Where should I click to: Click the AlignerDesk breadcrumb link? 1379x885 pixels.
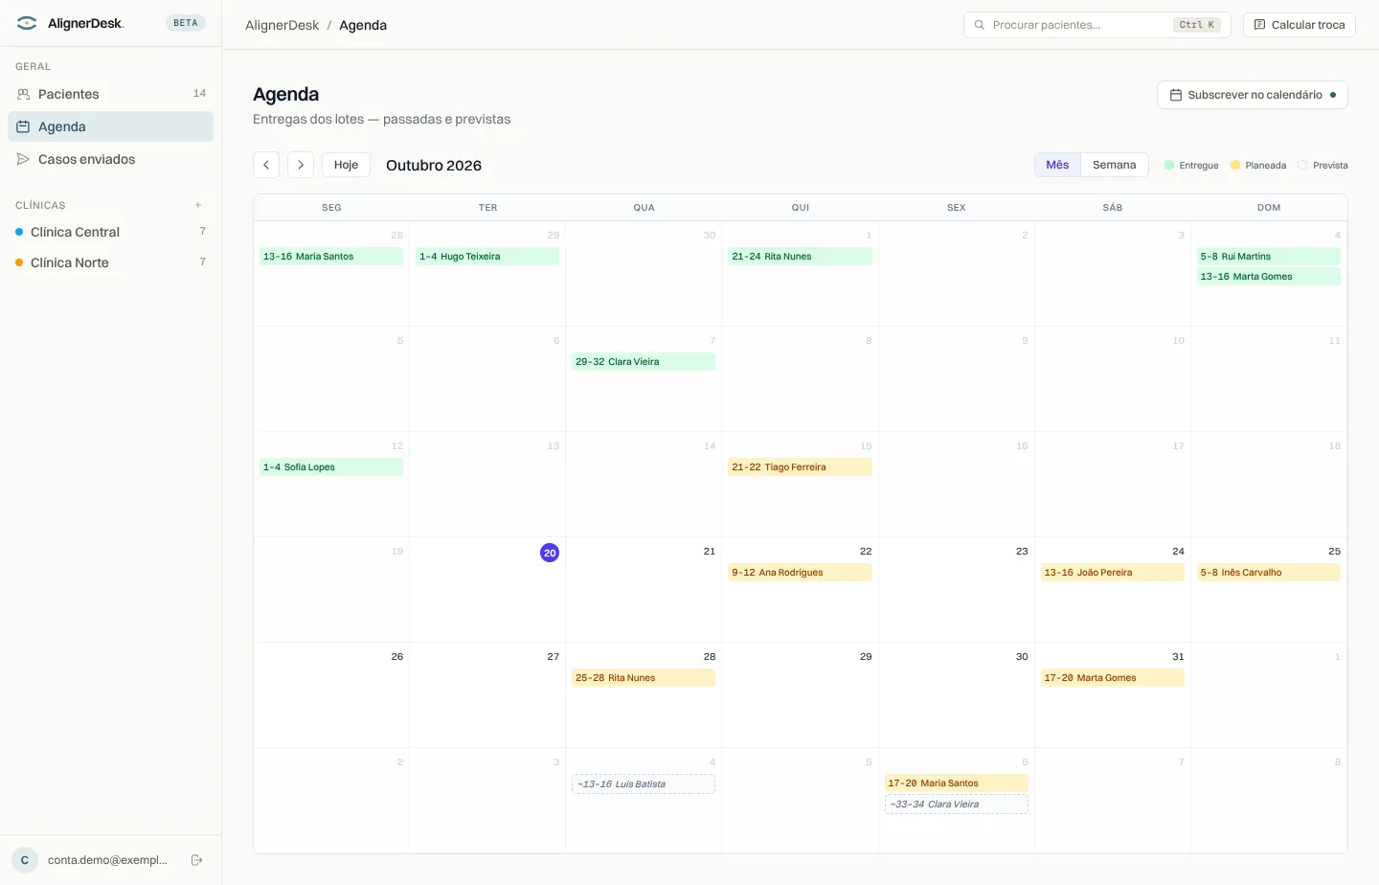point(282,25)
